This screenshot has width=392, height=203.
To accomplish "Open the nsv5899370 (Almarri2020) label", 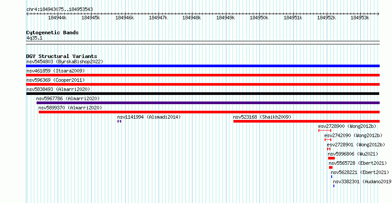I will point(70,108).
